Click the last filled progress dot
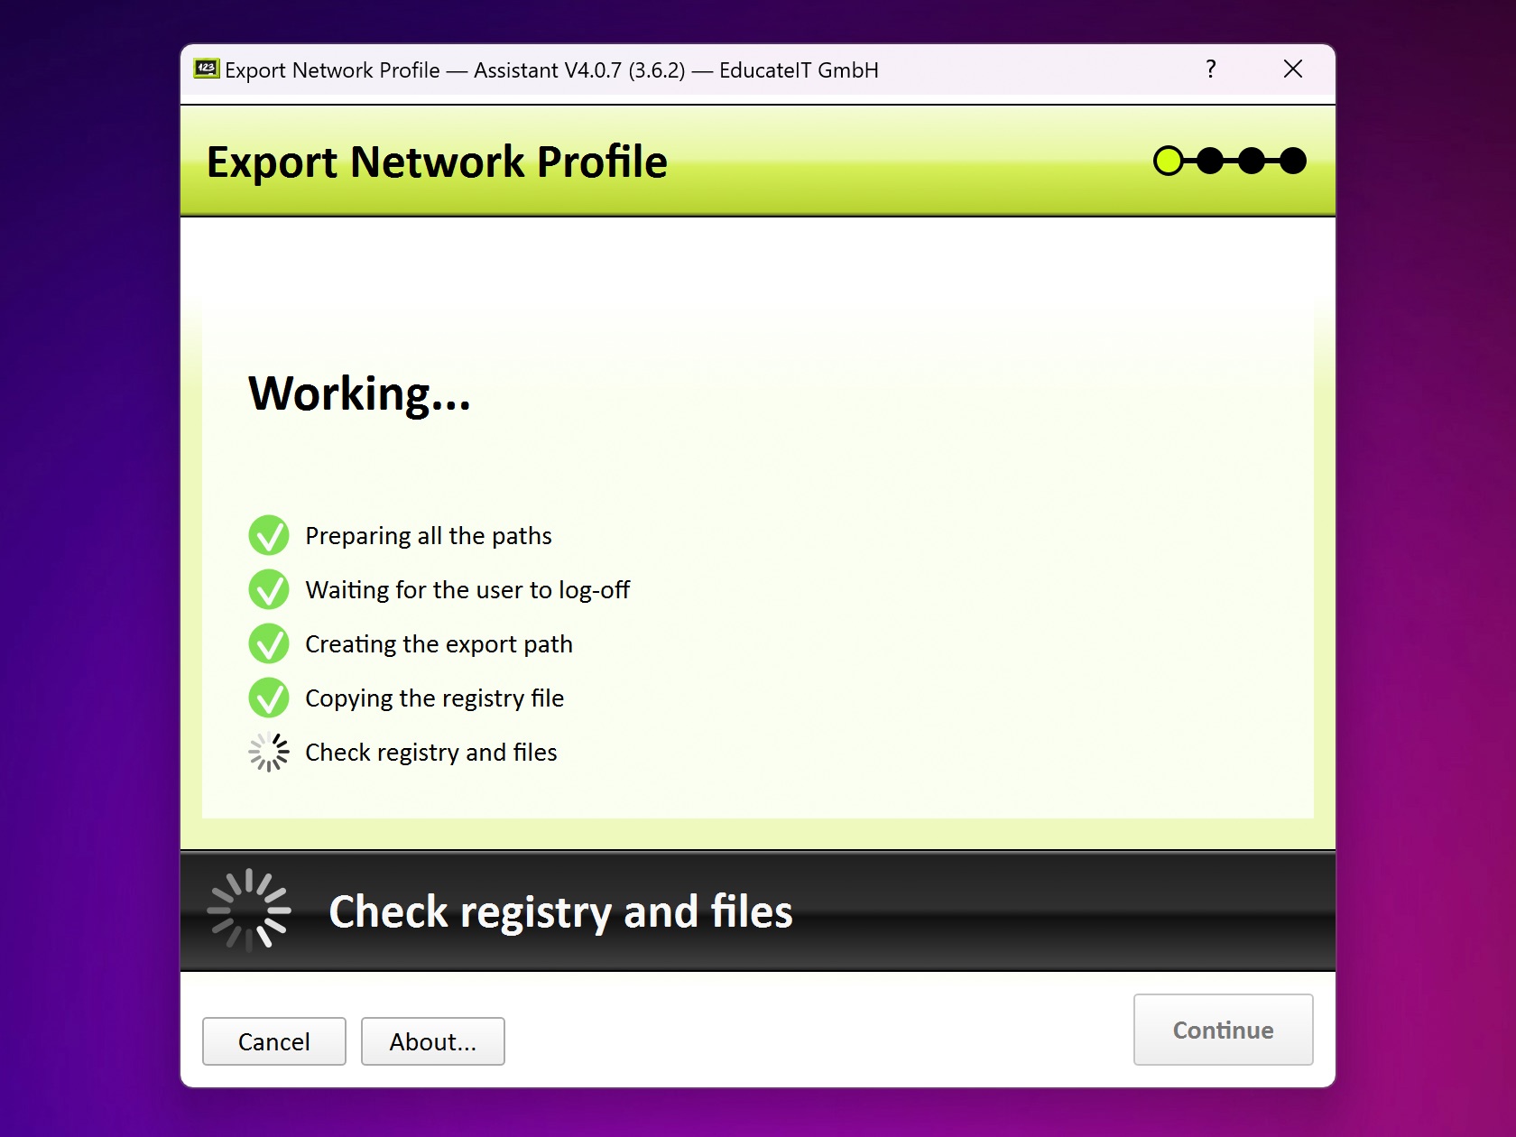This screenshot has height=1137, width=1516. coord(1295,161)
